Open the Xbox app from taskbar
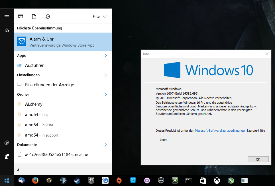This screenshot has height=186, width=275. click(217, 181)
